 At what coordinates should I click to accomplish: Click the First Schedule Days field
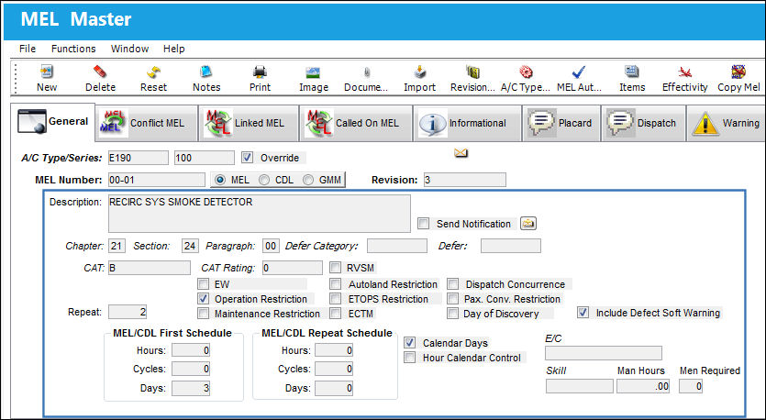point(191,388)
